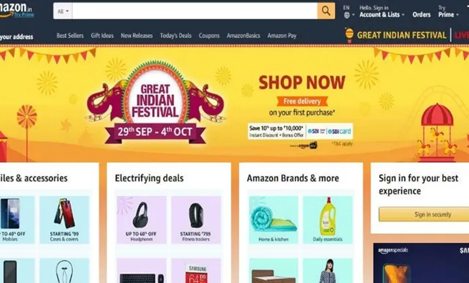The width and height of the screenshot is (469, 283).
Task: Click the Great Indian Festival lantern icon
Action: point(349,35)
